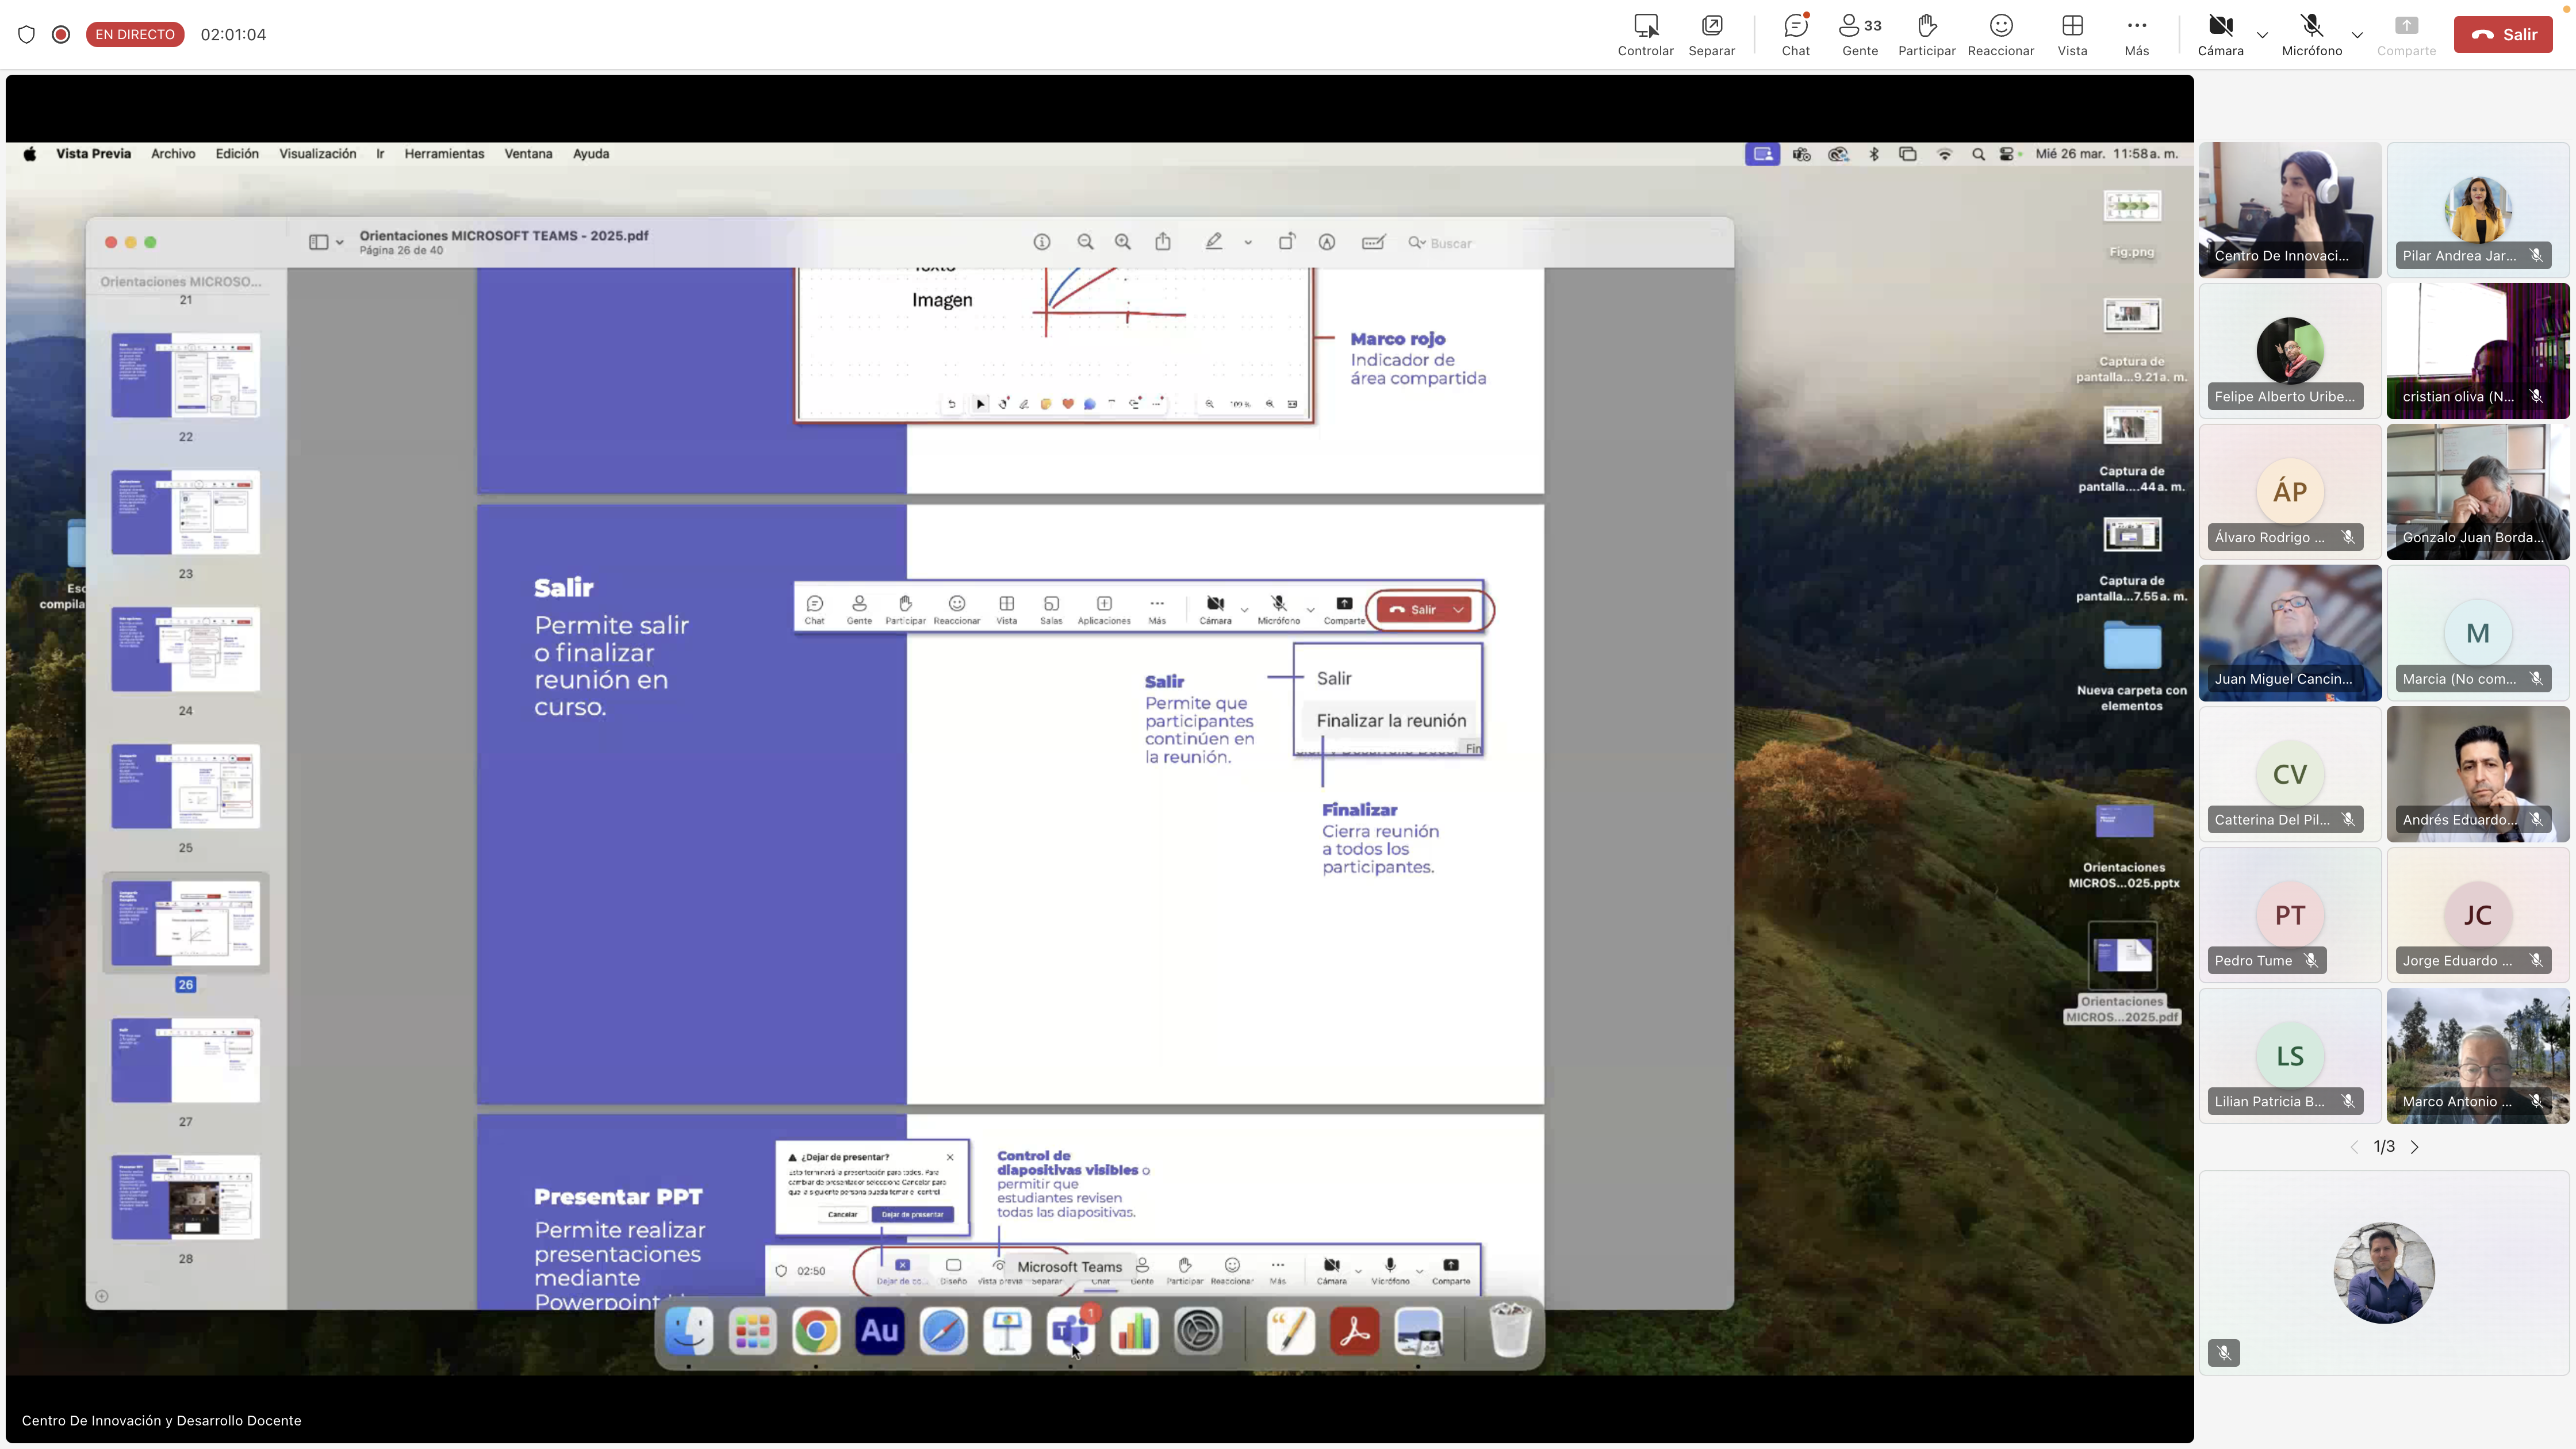Screen dimensions: 2576x1449
Task: Open the Ventana menu
Action: pyautogui.click(x=528, y=154)
